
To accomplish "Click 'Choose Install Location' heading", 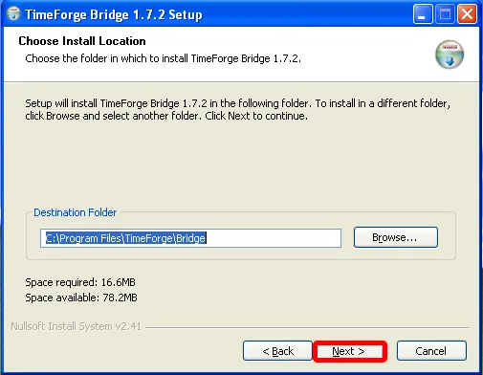I will point(82,41).
